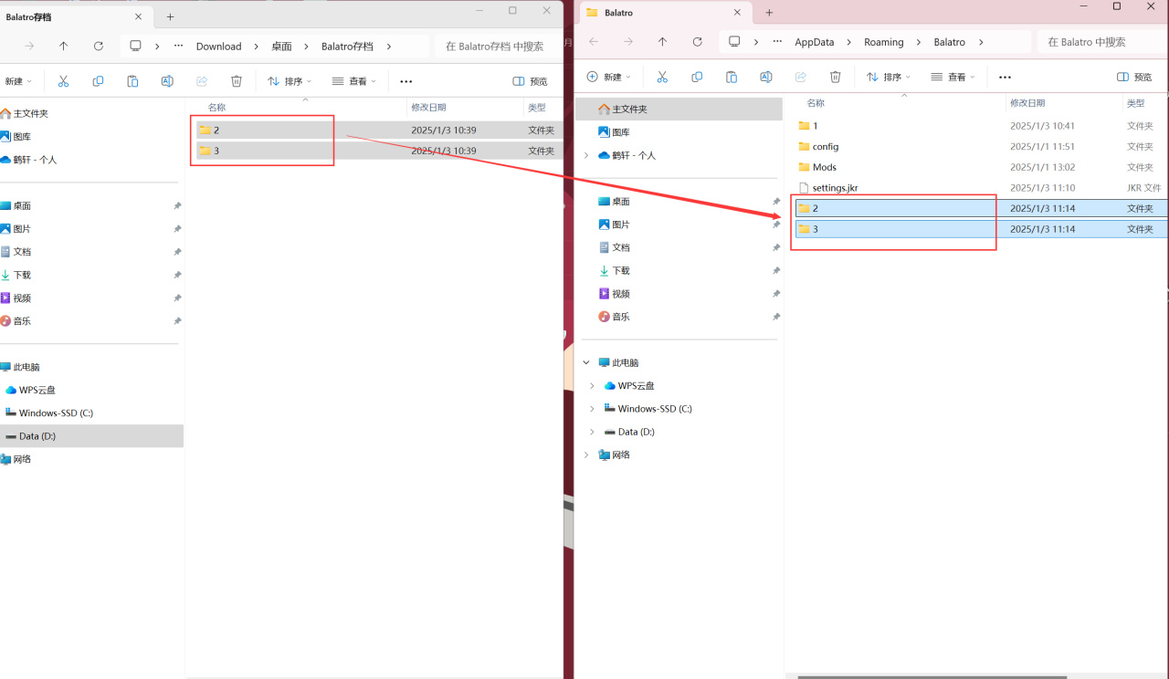Image resolution: width=1169 pixels, height=679 pixels.
Task: Open 排序 dropdown in Balatro存档 window
Action: [x=290, y=81]
